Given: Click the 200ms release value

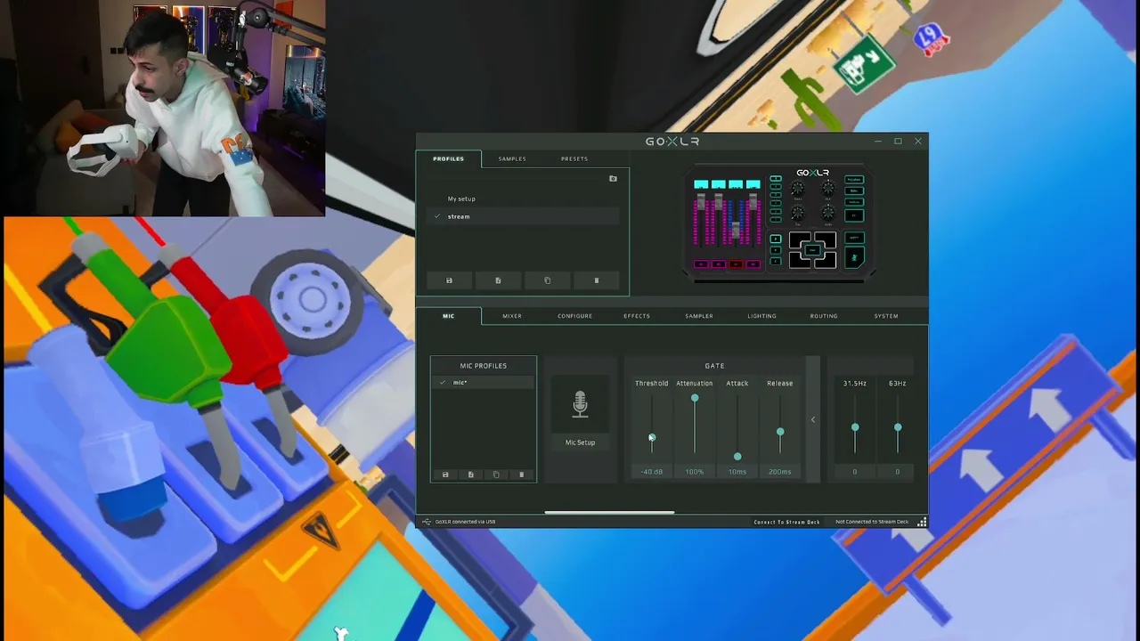Looking at the screenshot, I should 780,472.
